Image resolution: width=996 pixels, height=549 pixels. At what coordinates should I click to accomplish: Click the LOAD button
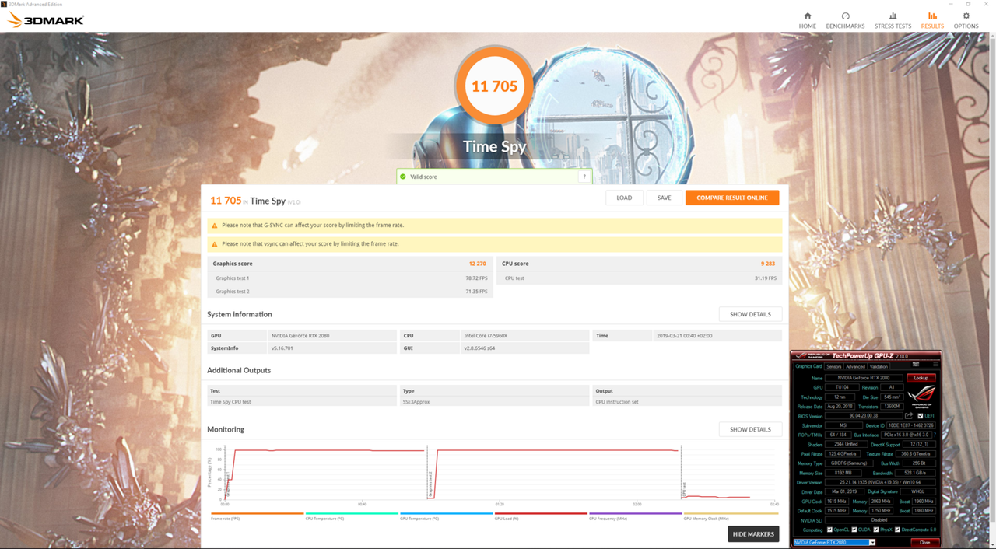click(x=624, y=198)
